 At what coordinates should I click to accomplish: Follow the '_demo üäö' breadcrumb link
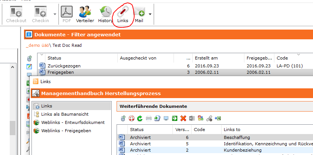tap(37, 45)
